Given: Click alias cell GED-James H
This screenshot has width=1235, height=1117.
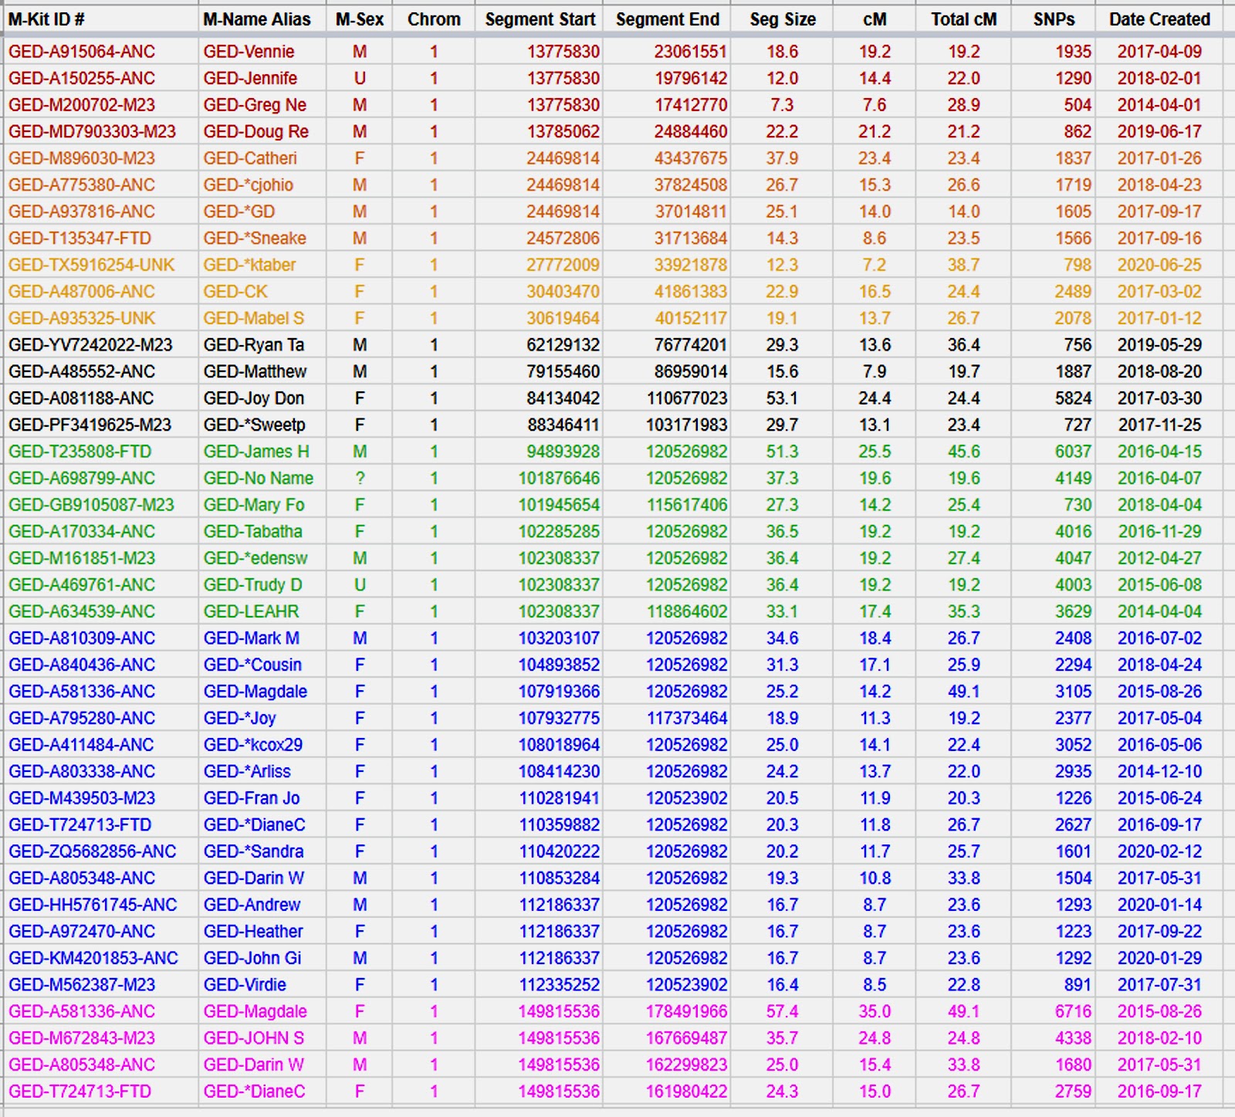Looking at the screenshot, I should pyautogui.click(x=256, y=452).
